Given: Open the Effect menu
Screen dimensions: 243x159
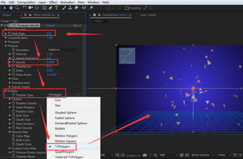Looking at the screenshot, I should pyautogui.click(x=53, y=2).
